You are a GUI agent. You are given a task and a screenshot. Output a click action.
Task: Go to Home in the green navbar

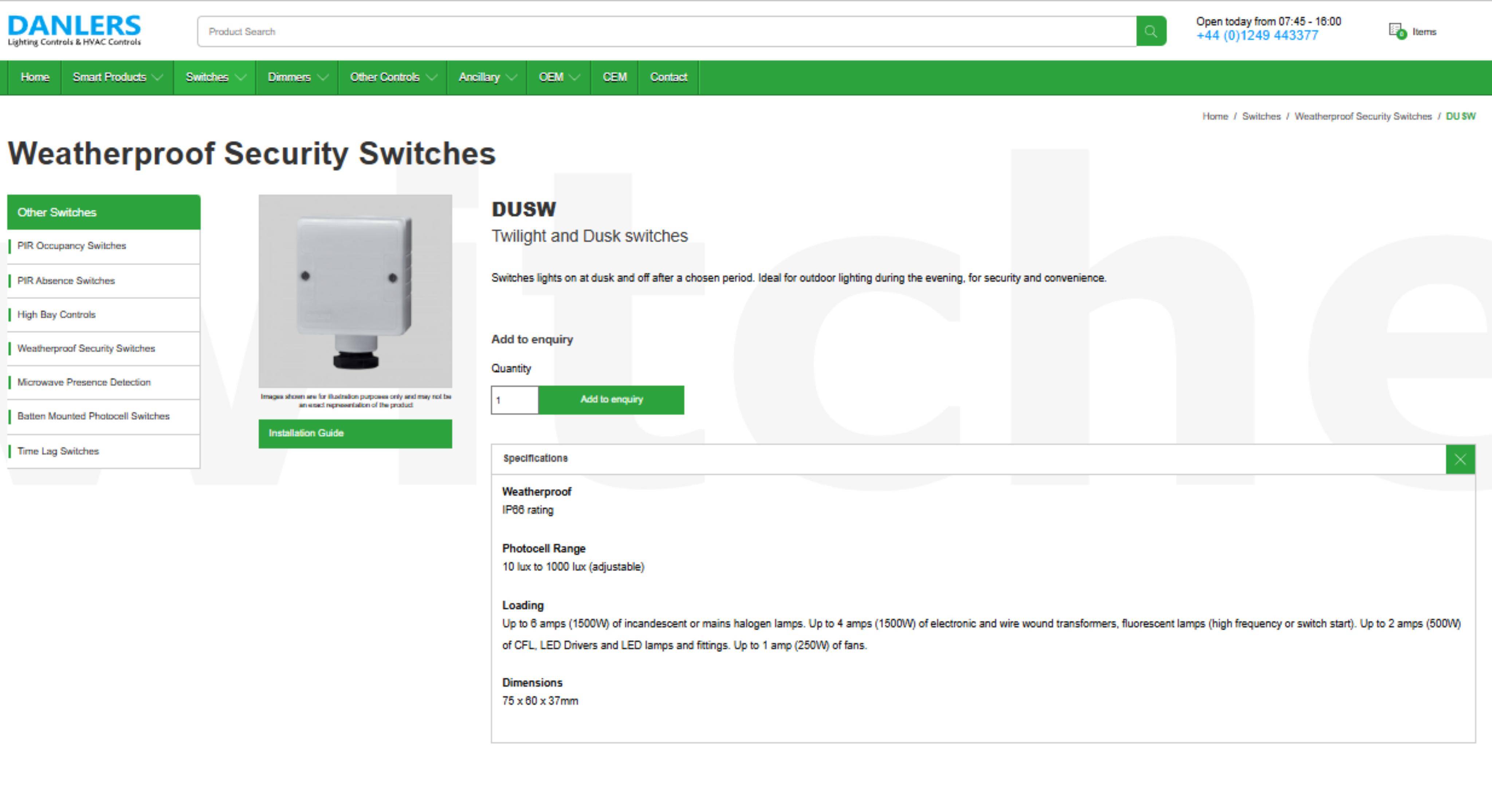point(35,78)
